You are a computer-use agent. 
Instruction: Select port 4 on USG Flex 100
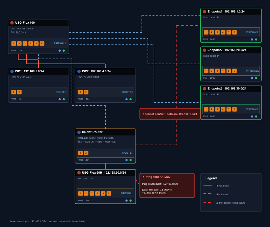click(x=30, y=44)
